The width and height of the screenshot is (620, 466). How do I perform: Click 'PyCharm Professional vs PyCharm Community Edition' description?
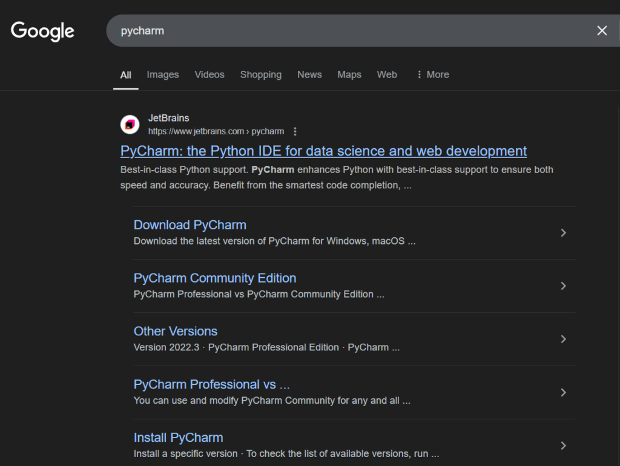[254, 294]
